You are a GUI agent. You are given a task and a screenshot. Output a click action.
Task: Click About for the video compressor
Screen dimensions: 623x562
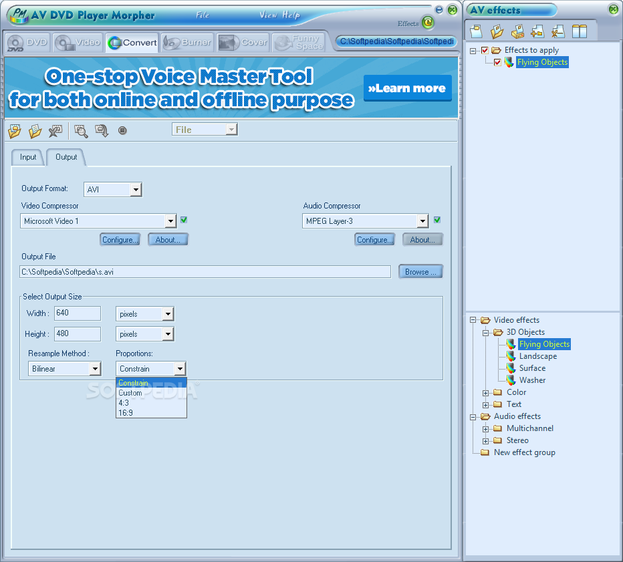pos(168,239)
